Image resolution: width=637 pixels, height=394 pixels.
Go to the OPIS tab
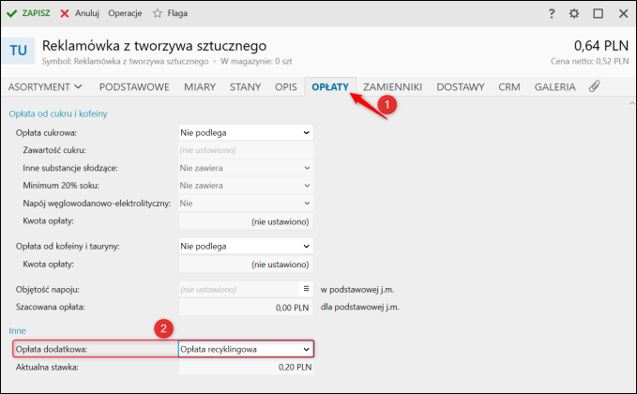click(286, 87)
